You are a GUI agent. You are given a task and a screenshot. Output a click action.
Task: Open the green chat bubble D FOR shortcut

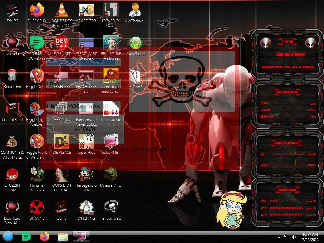pos(37,48)
